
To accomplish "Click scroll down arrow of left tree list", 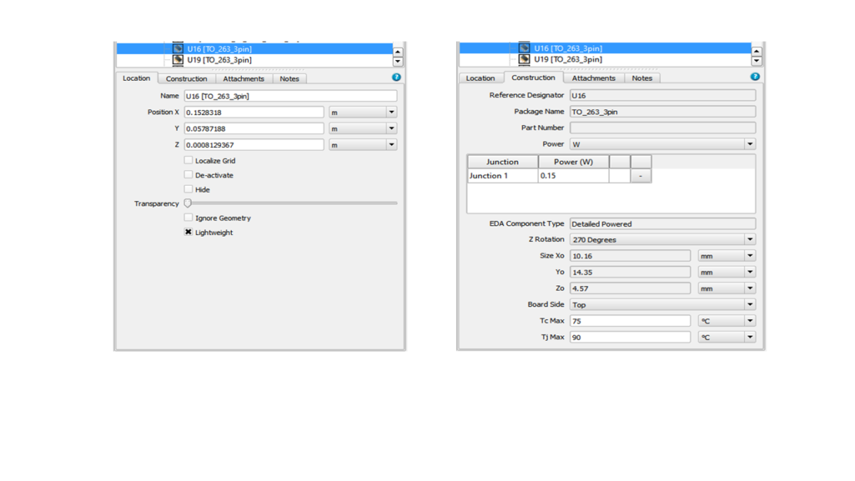I will click(x=397, y=62).
